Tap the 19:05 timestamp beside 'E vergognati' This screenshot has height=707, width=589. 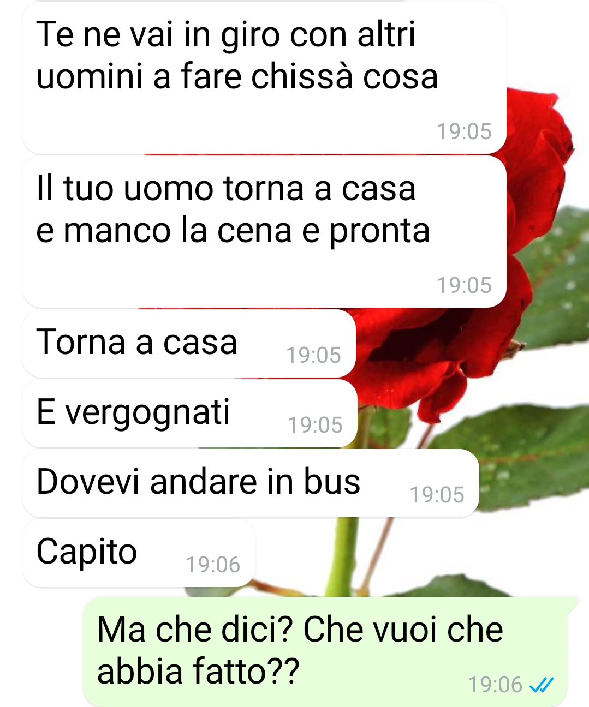316,425
